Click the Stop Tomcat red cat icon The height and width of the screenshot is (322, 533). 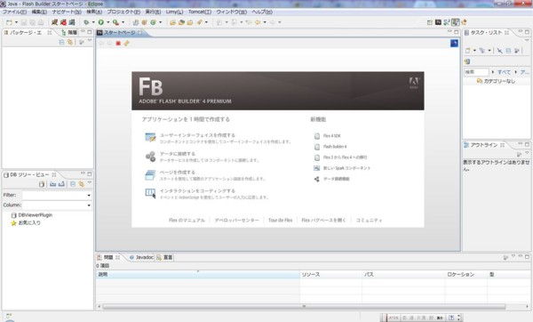tap(63, 22)
